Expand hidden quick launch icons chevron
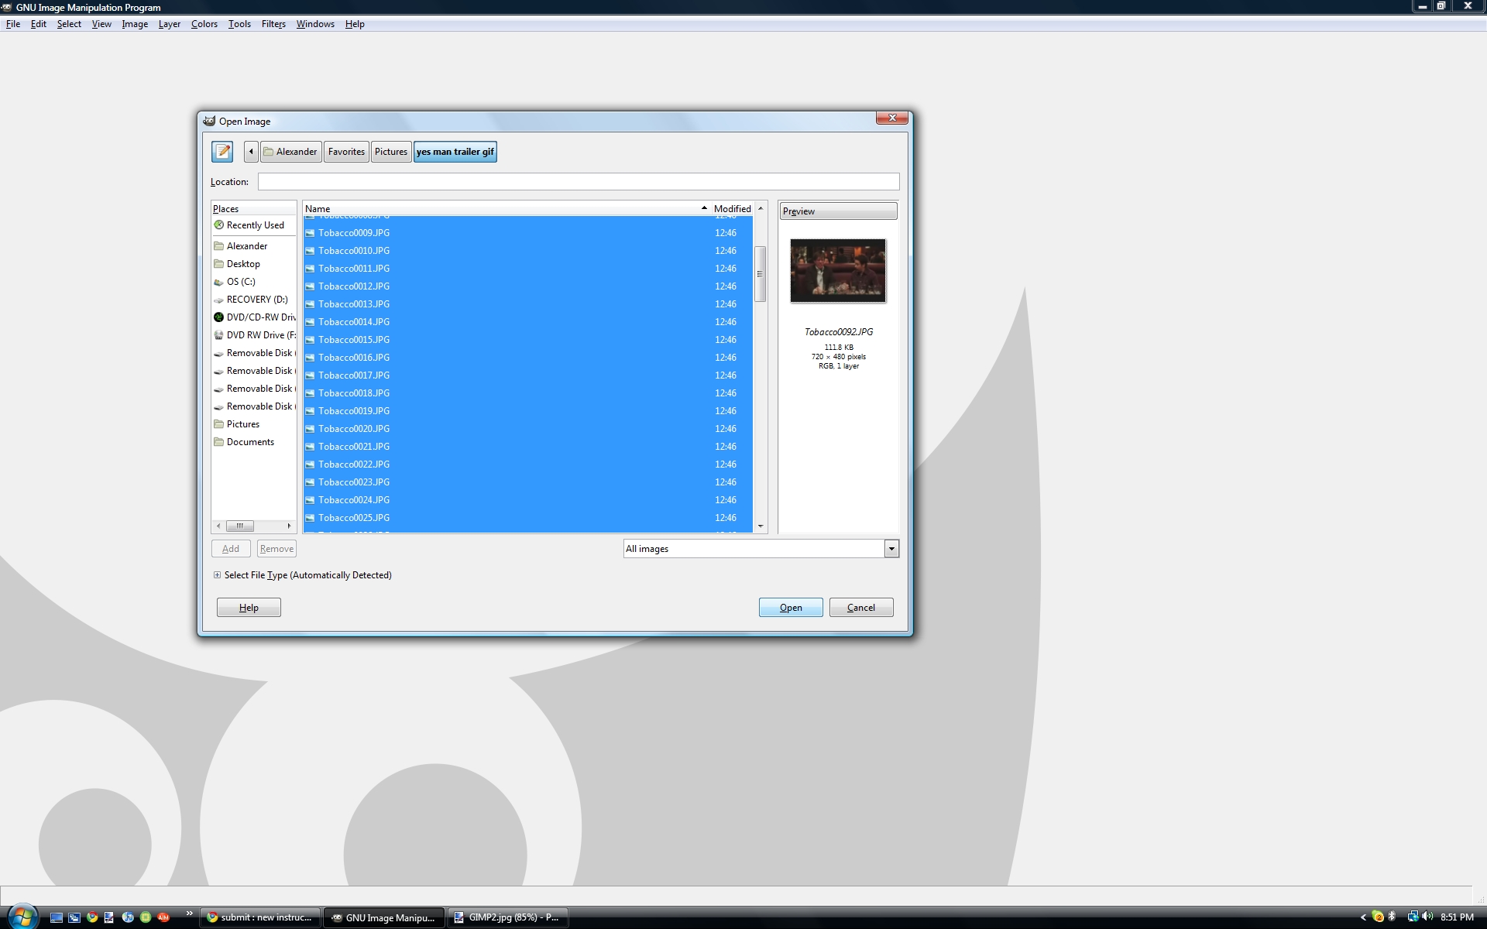 (189, 914)
